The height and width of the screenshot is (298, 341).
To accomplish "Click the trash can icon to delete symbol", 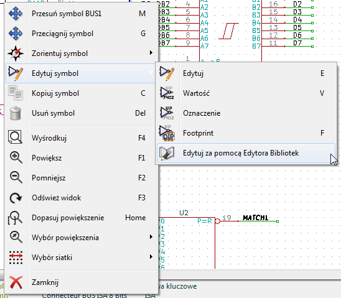I will [16, 113].
